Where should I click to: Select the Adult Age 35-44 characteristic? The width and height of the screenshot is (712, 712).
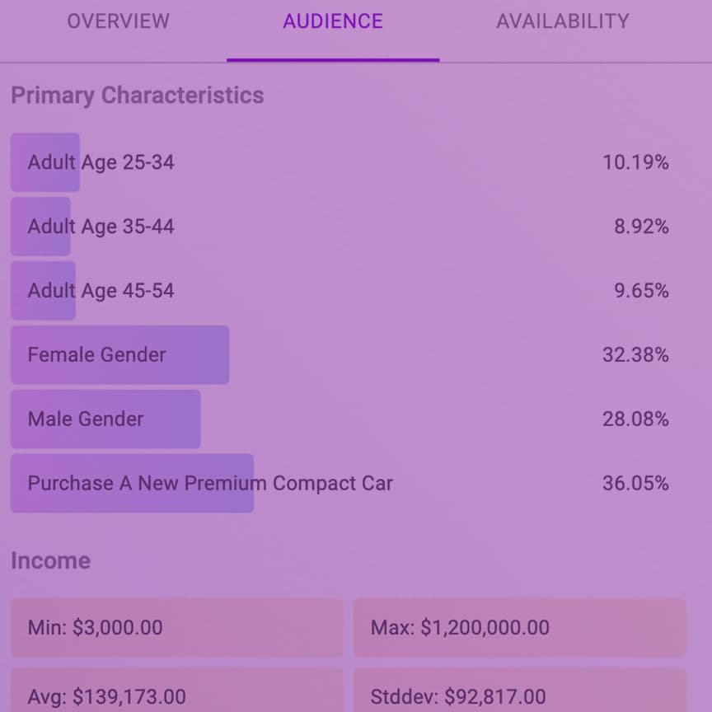point(41,226)
